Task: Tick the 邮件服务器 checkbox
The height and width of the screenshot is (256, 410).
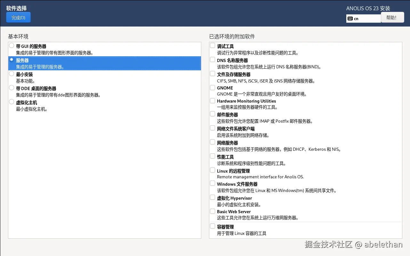Action: tap(213, 114)
